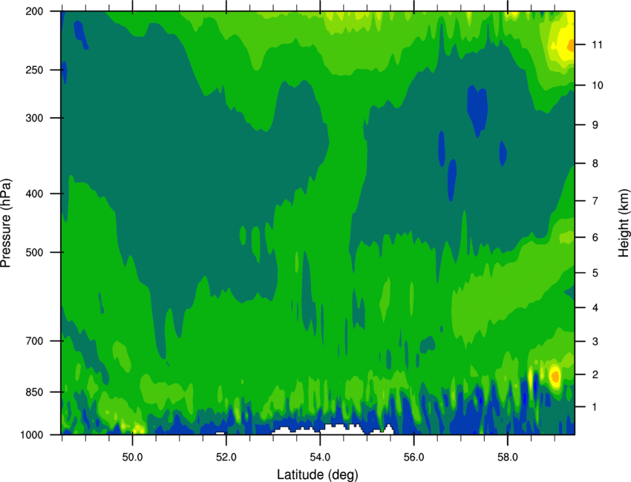The height and width of the screenshot is (482, 631).
Task: Click the 8 km height label
Action: click(595, 164)
